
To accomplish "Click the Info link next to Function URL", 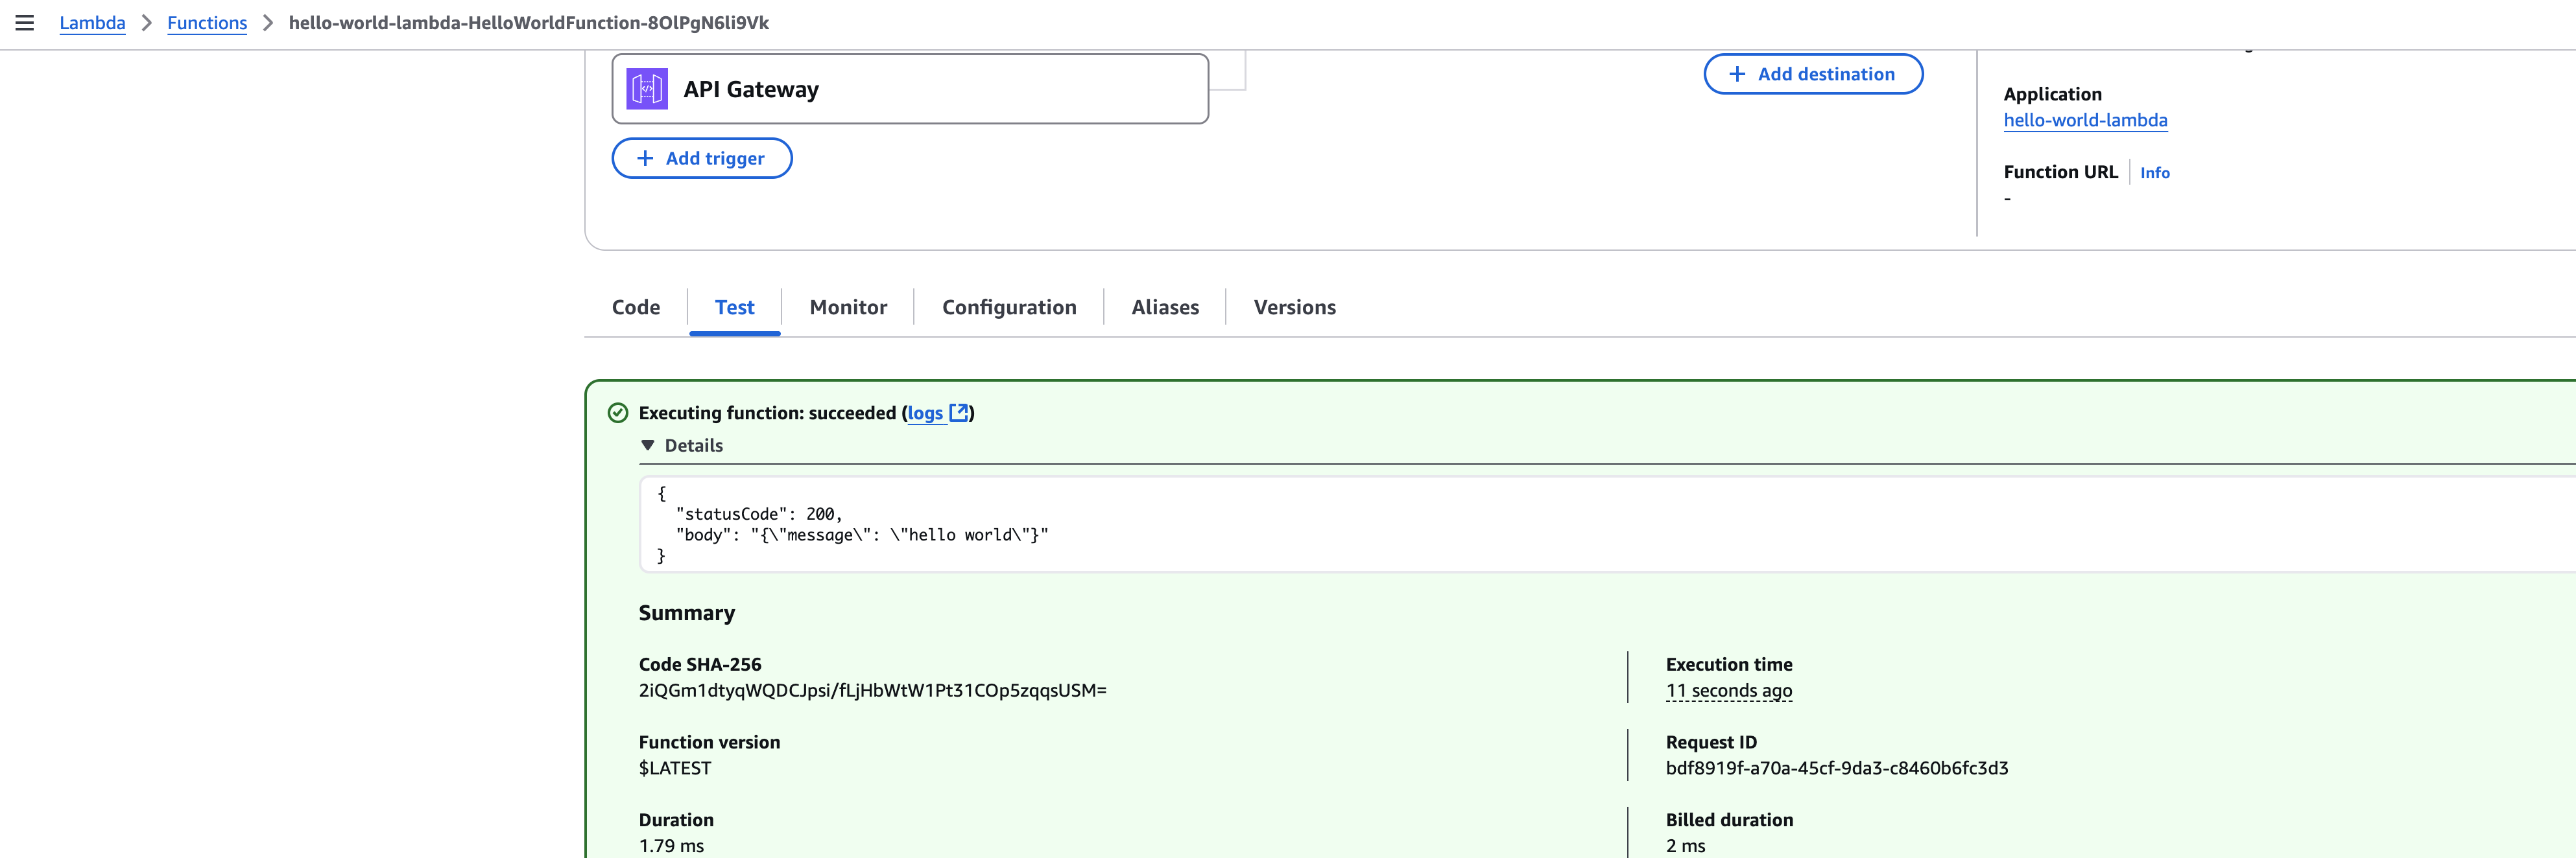I will click(2154, 173).
